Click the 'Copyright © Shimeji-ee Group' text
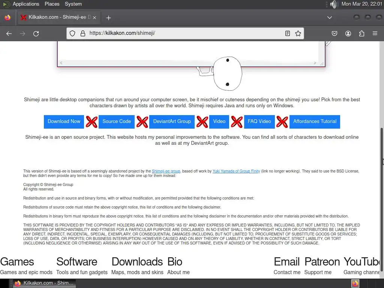Viewport: 384px width, 288px height. tap(48, 184)
